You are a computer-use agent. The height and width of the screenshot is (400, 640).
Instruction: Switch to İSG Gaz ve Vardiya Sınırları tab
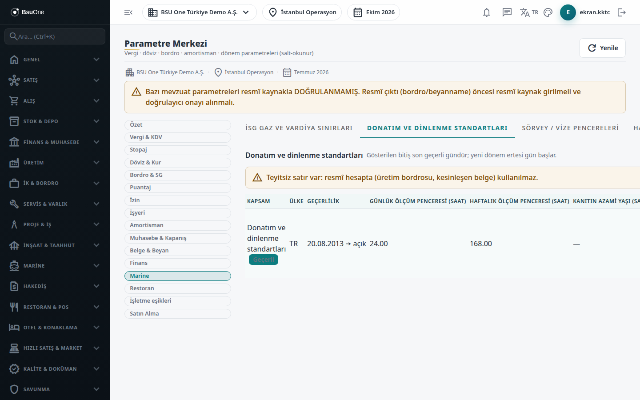pos(299,128)
